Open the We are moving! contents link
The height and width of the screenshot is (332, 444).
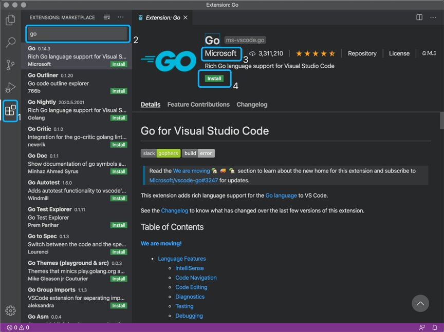(x=161, y=244)
